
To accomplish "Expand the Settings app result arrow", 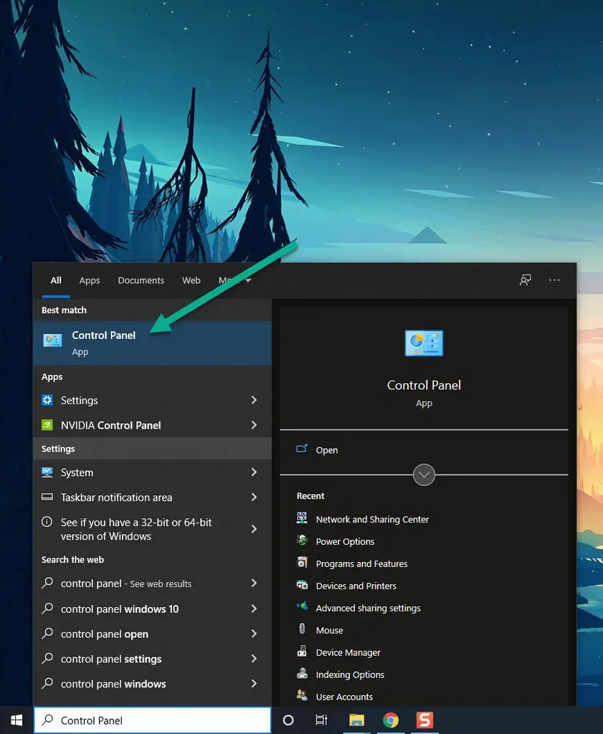I will (254, 400).
